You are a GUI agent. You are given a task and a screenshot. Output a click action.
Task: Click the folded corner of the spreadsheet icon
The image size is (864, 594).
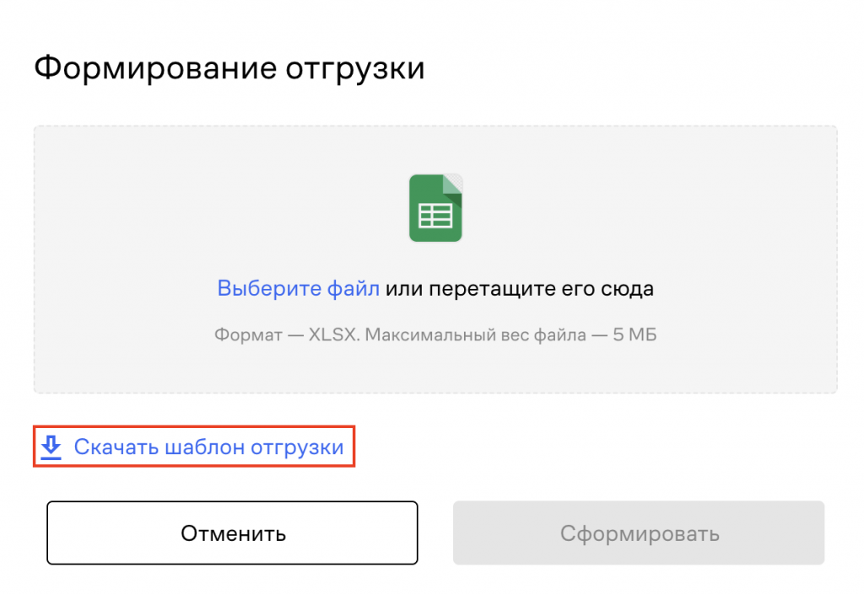point(454,182)
